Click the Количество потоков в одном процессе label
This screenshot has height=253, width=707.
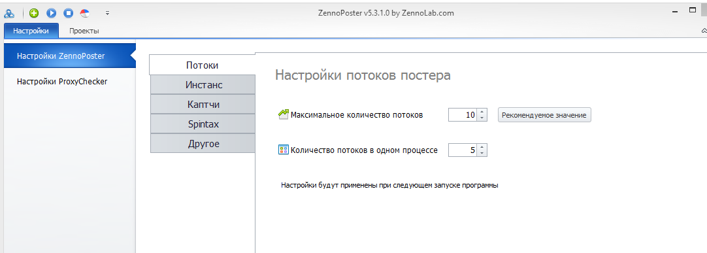[x=365, y=150]
